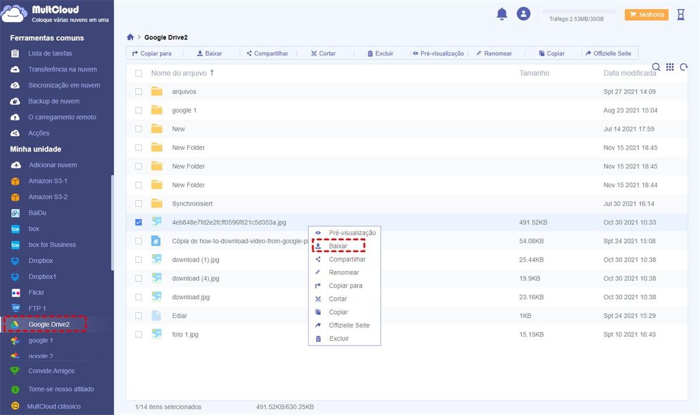Viewport: 700px width, 415px height.
Task: Open Dropbox cloud in sidebar
Action: click(40, 261)
